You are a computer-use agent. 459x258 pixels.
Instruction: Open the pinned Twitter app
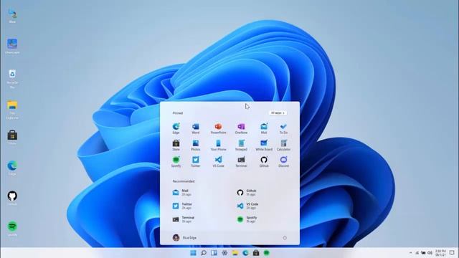[196, 162]
